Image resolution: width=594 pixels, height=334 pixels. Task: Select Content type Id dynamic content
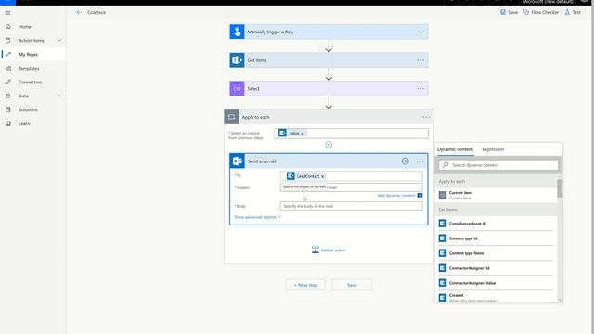coord(496,238)
